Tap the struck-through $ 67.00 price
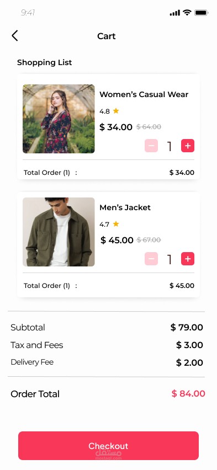This screenshot has width=217, height=470. (x=149, y=240)
